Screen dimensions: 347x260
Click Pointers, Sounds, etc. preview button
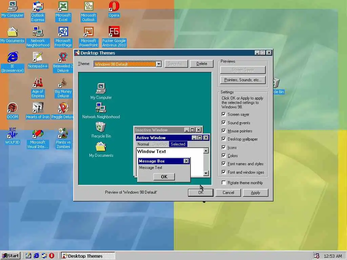click(243, 80)
